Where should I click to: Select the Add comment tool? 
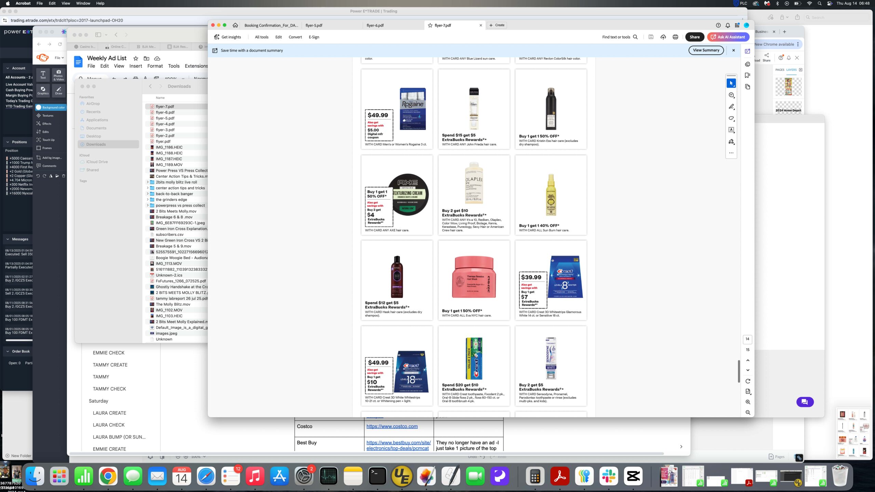731,95
